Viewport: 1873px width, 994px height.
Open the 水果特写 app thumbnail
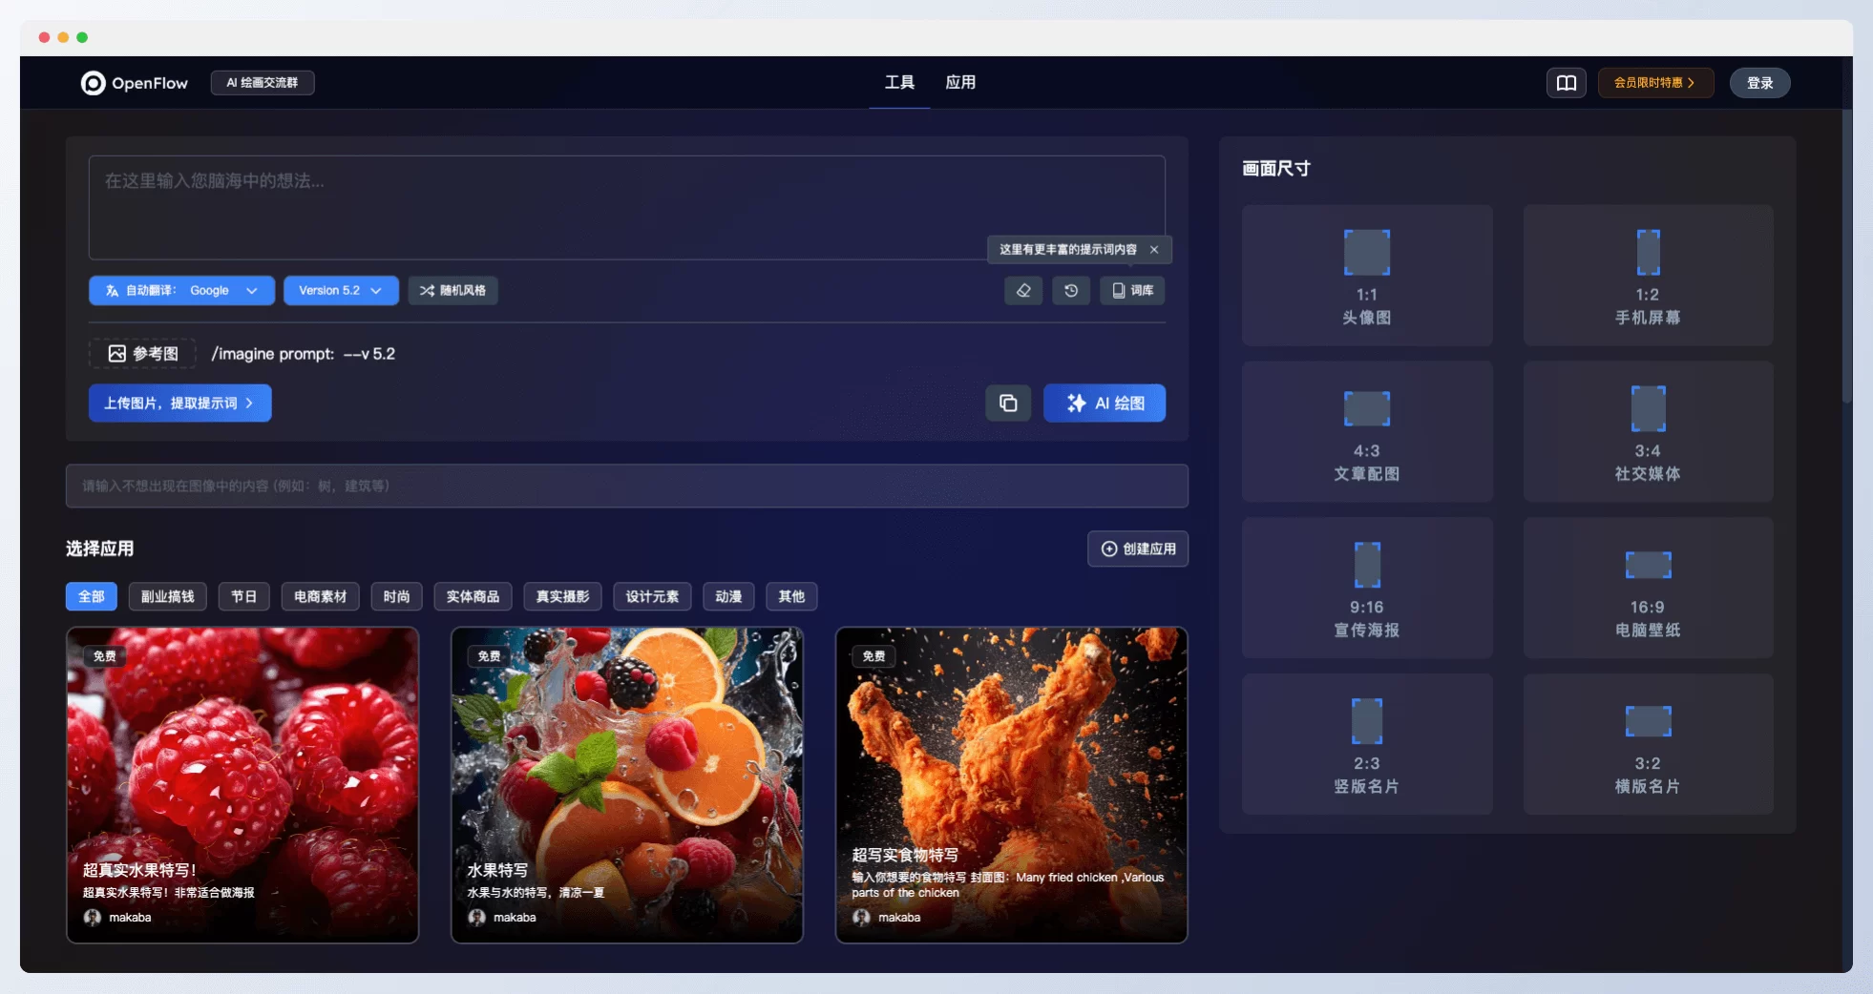626,784
